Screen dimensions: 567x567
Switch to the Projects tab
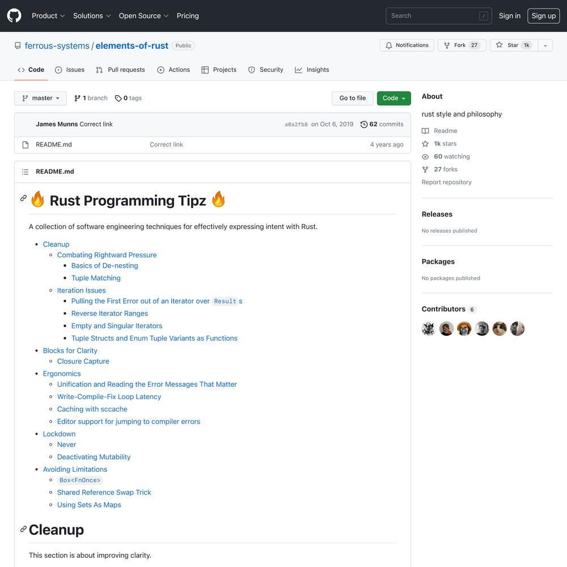[x=219, y=70]
